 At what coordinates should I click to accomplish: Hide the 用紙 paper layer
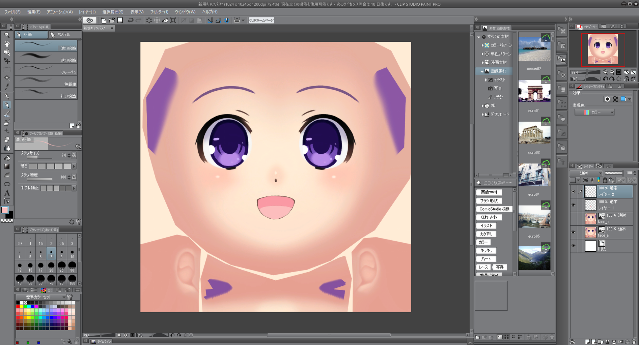tap(573, 246)
